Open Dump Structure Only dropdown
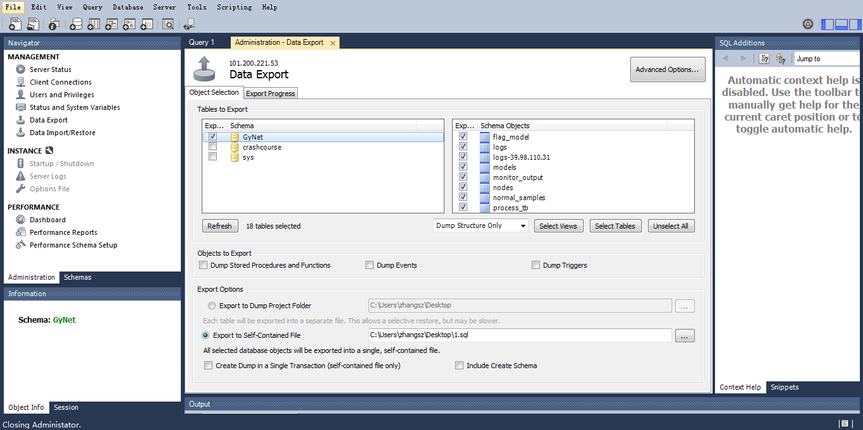The height and width of the screenshot is (430, 863). (x=480, y=226)
